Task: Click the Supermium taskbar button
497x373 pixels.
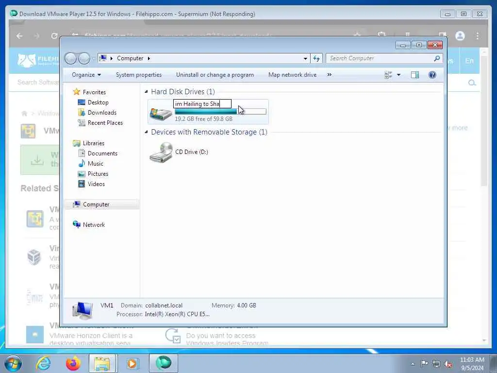Action: (163, 363)
